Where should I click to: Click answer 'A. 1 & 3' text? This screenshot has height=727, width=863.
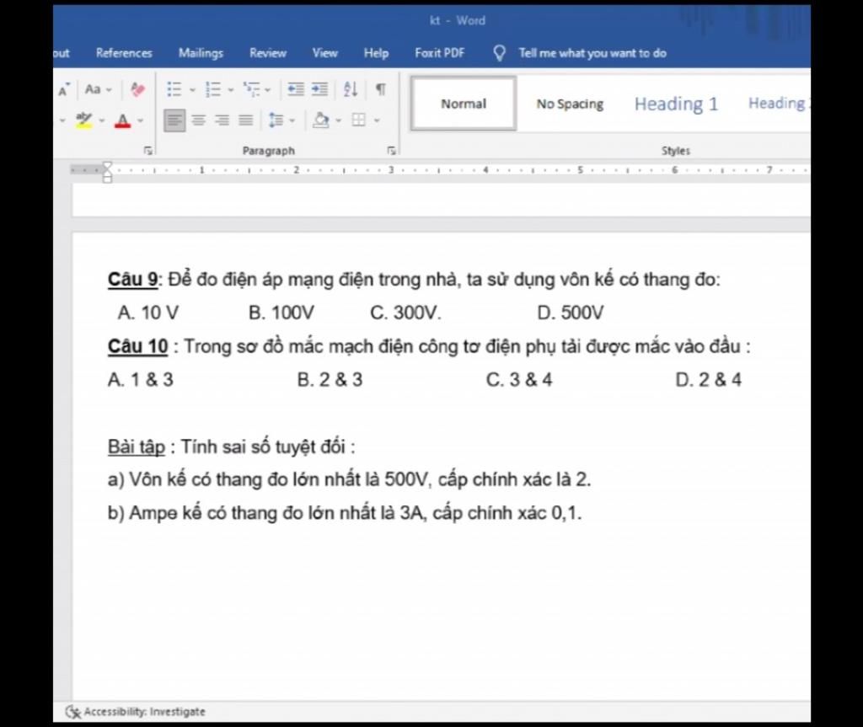[141, 380]
